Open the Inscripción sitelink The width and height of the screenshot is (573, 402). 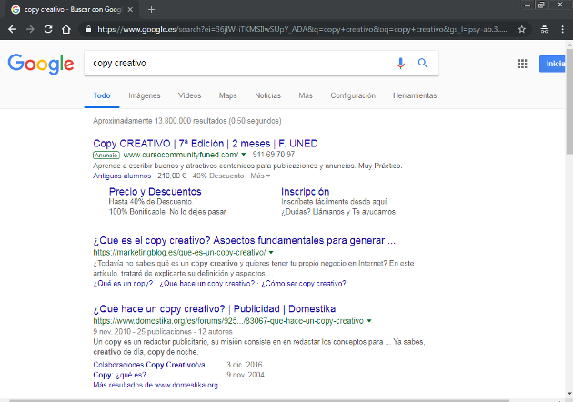[305, 192]
